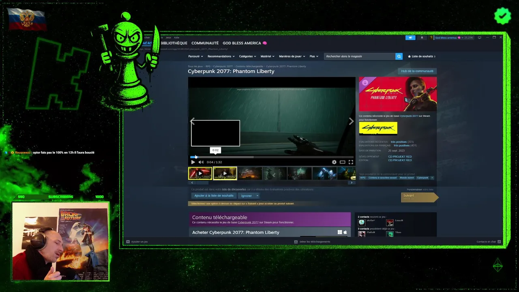Click the wishlist star icon
Viewport: 519px width, 292px height.
point(410,56)
